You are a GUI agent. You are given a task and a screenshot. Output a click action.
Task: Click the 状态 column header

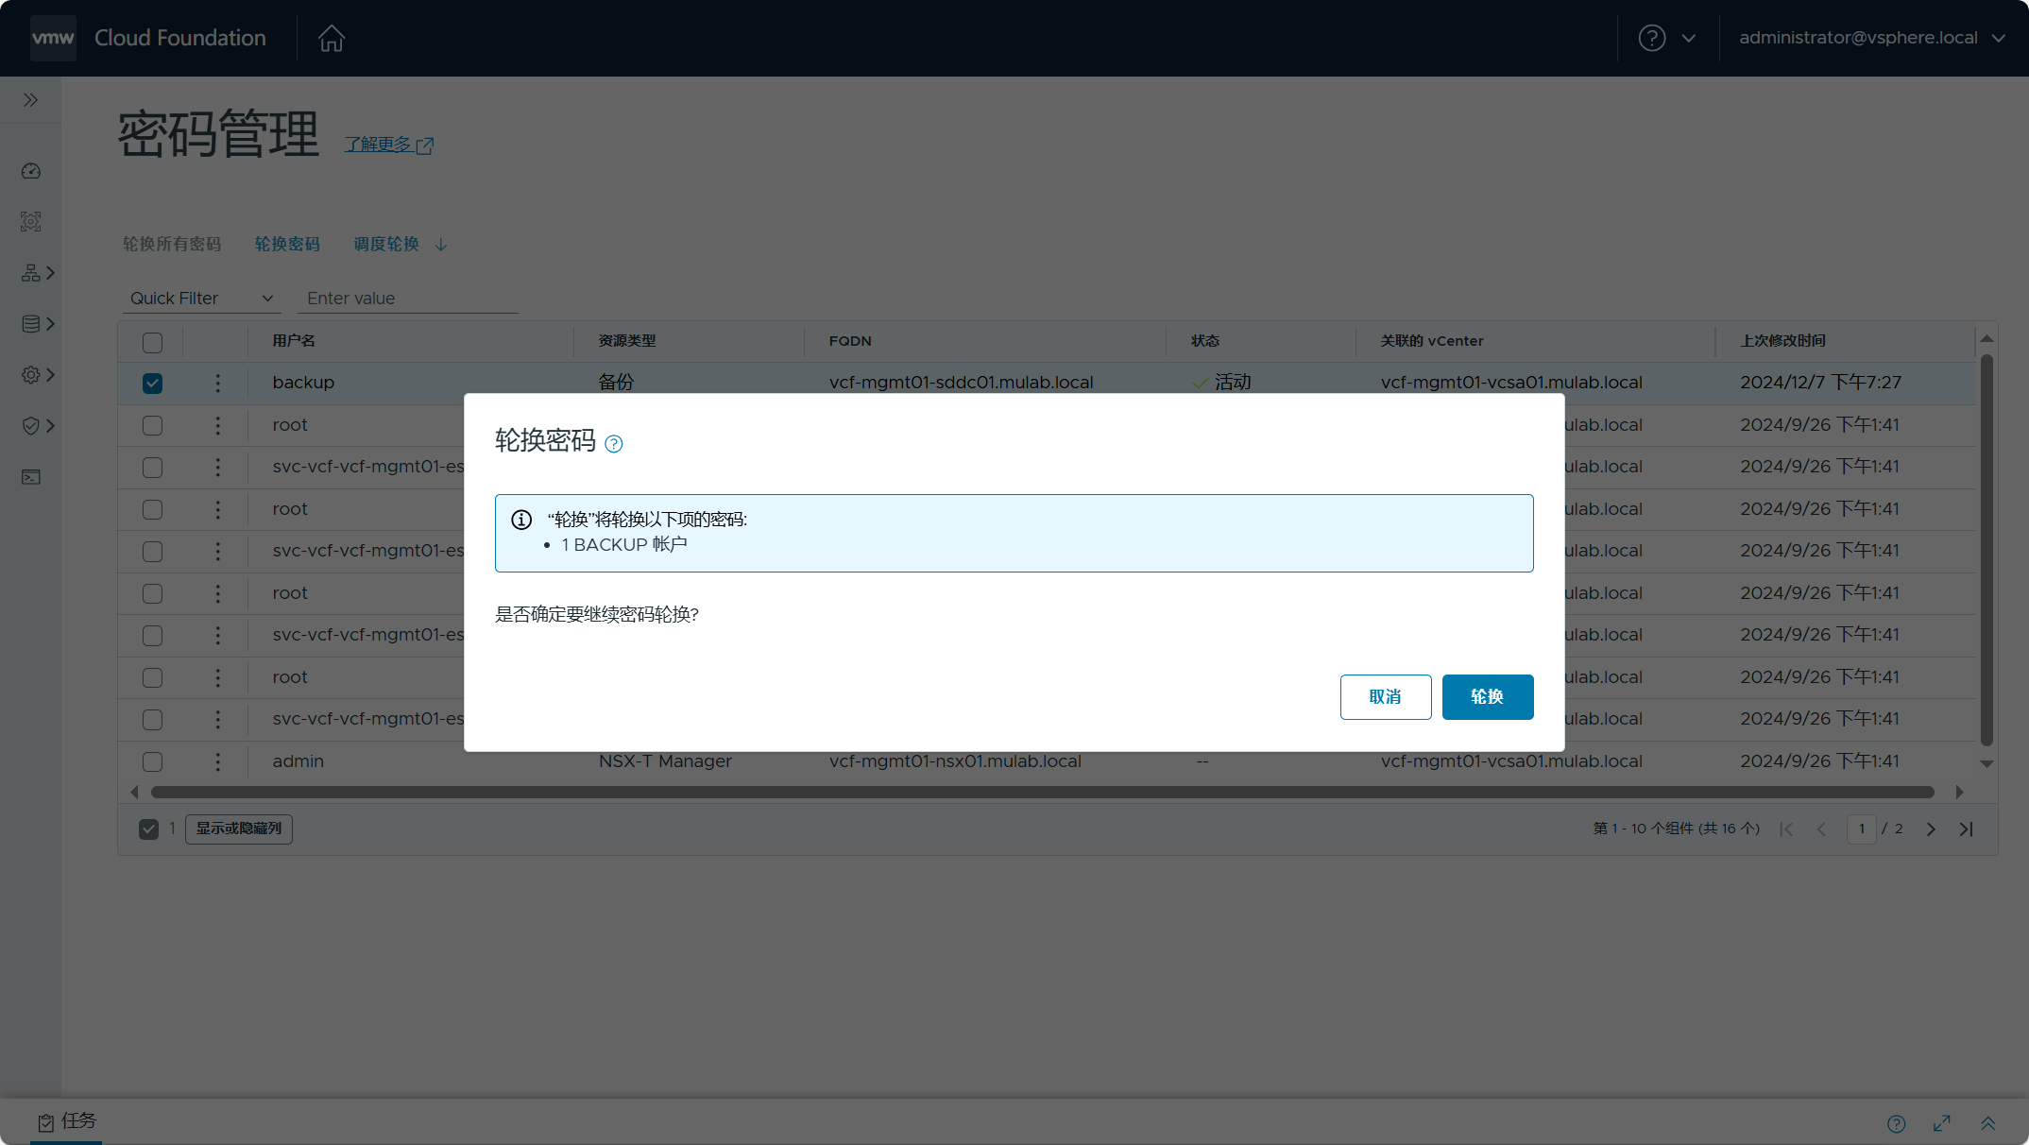[1205, 341]
